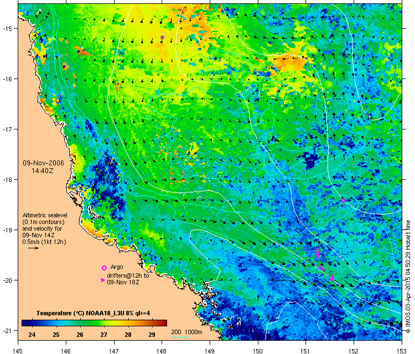Click the 'drifters@12h to' legend text
415x354 pixels.
click(x=128, y=275)
